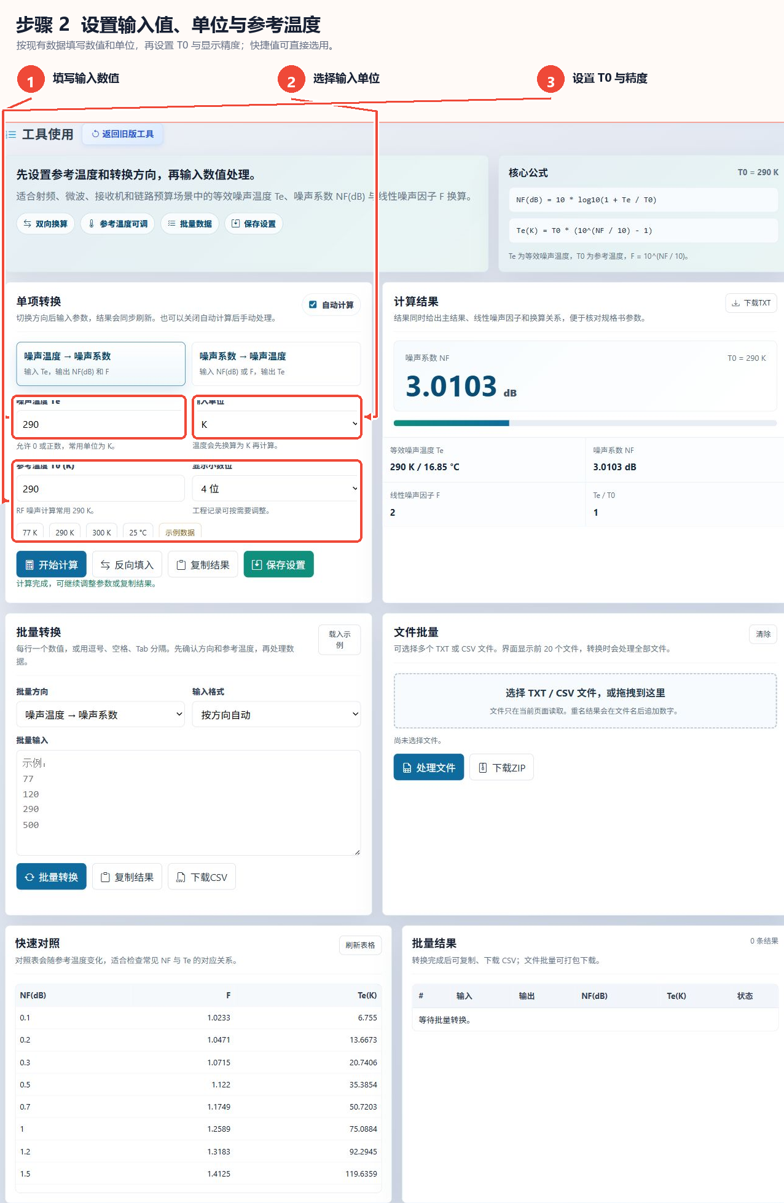The image size is (784, 1203).
Task: Select the 噪声系数 → 噪声温度 direction card
Action: coord(276,364)
